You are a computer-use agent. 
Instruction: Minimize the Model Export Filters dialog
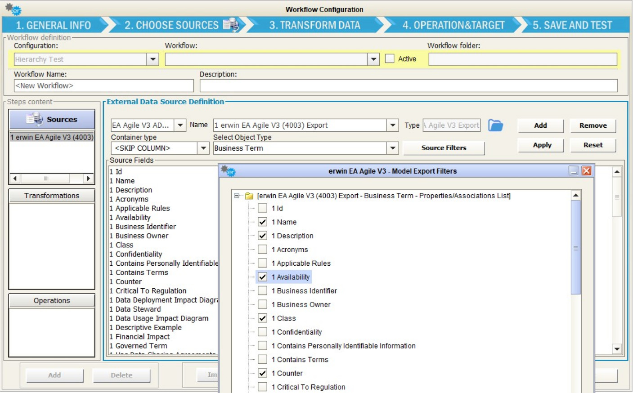click(x=573, y=171)
